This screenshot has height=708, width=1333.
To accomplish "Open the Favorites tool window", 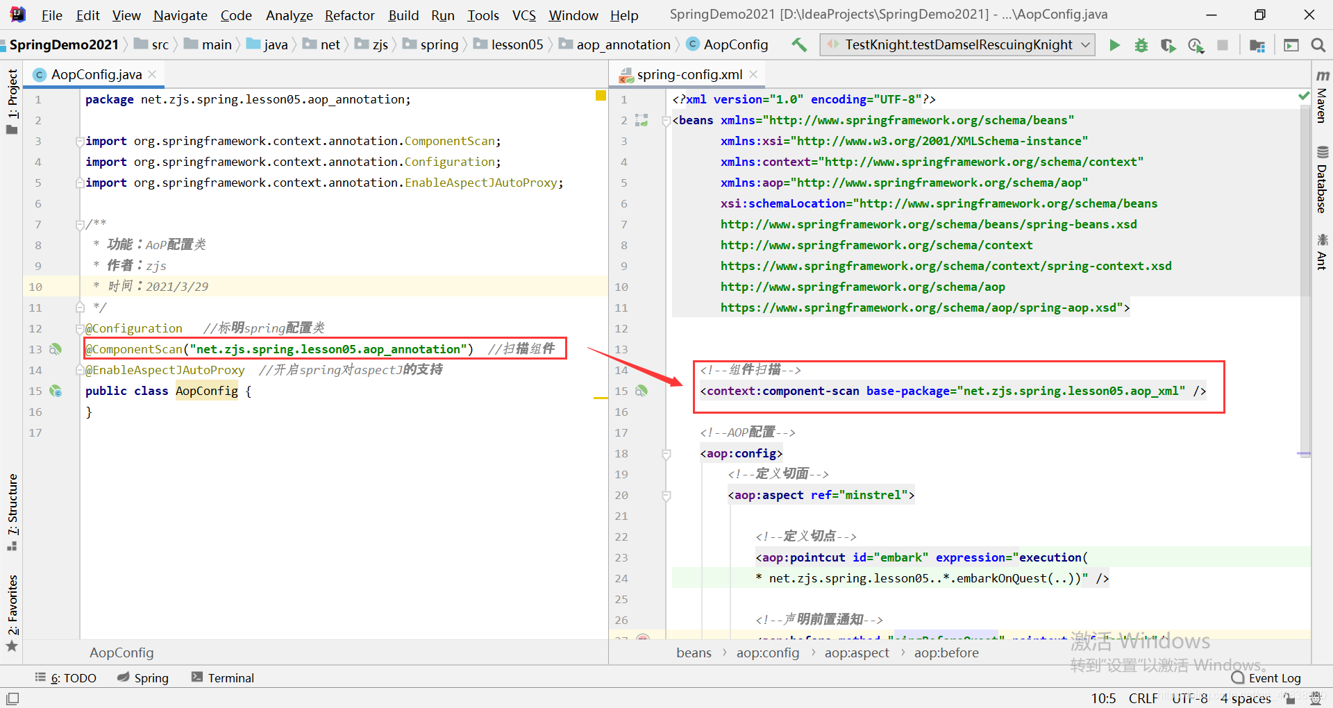I will coord(12,614).
